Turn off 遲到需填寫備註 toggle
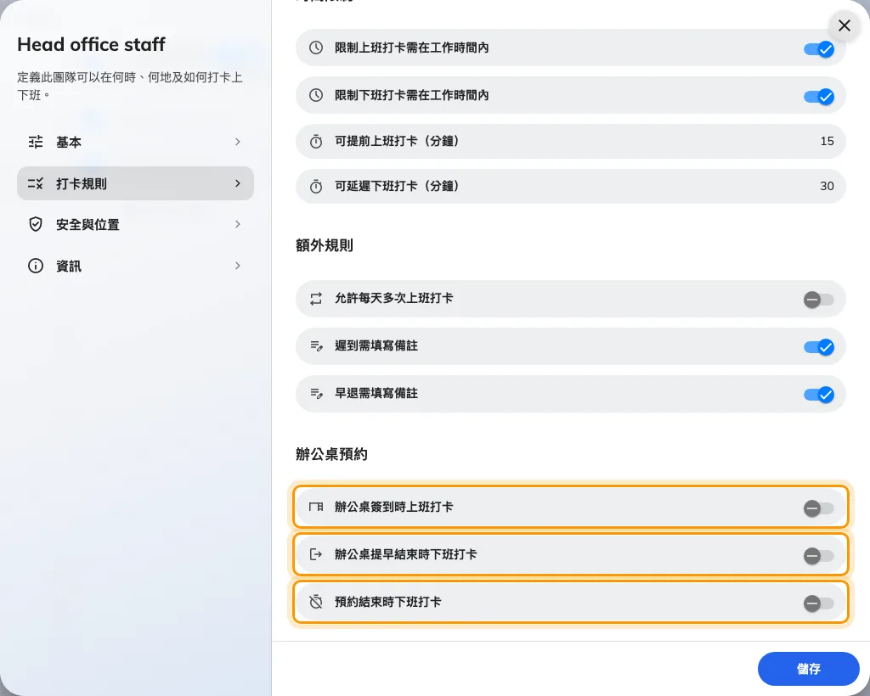 pyautogui.click(x=819, y=347)
